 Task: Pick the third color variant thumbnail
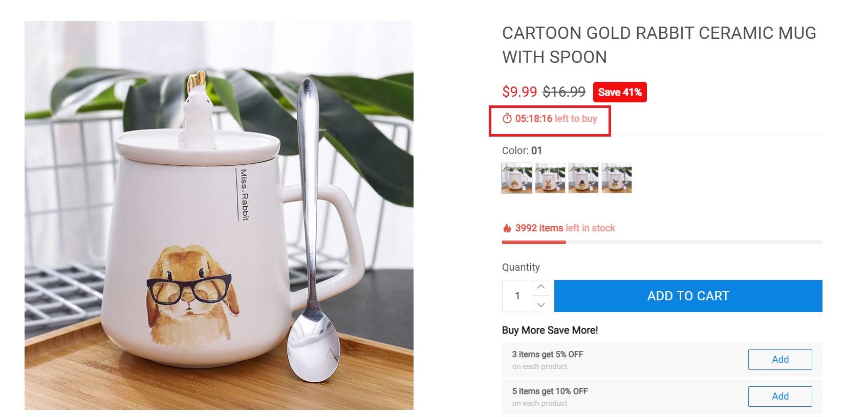[x=583, y=178]
